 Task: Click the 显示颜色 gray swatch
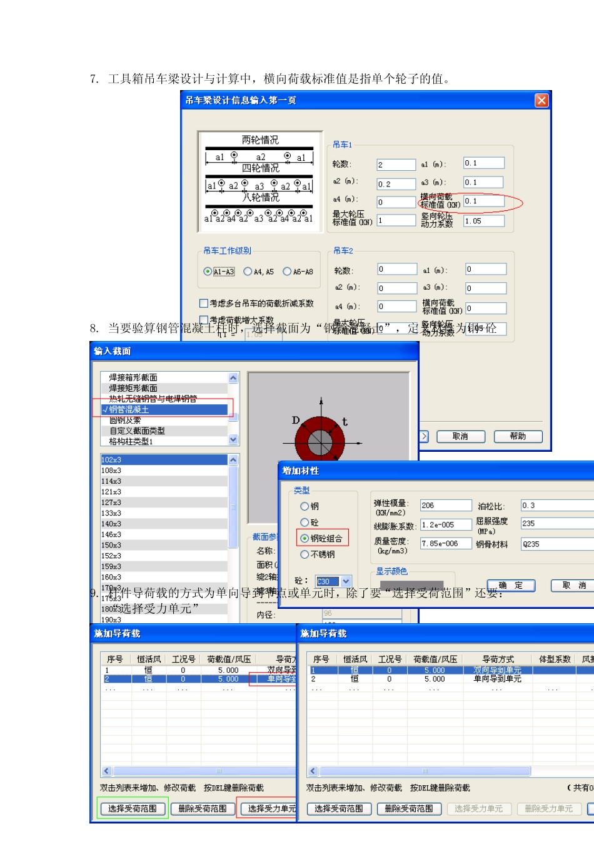point(411,586)
